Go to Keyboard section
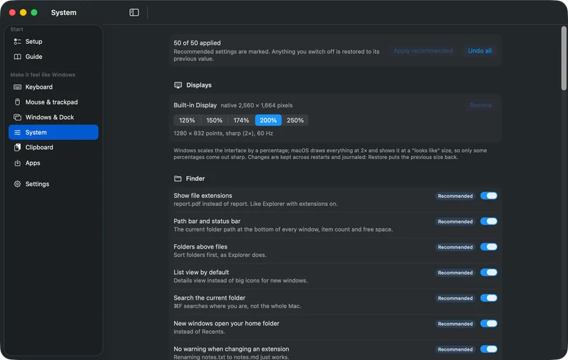Image resolution: width=568 pixels, height=360 pixels. 53,87
